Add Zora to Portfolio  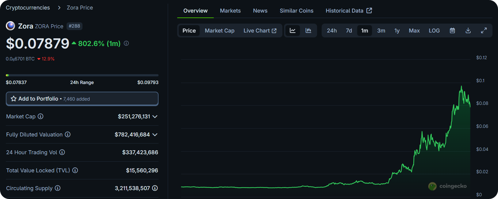[82, 99]
